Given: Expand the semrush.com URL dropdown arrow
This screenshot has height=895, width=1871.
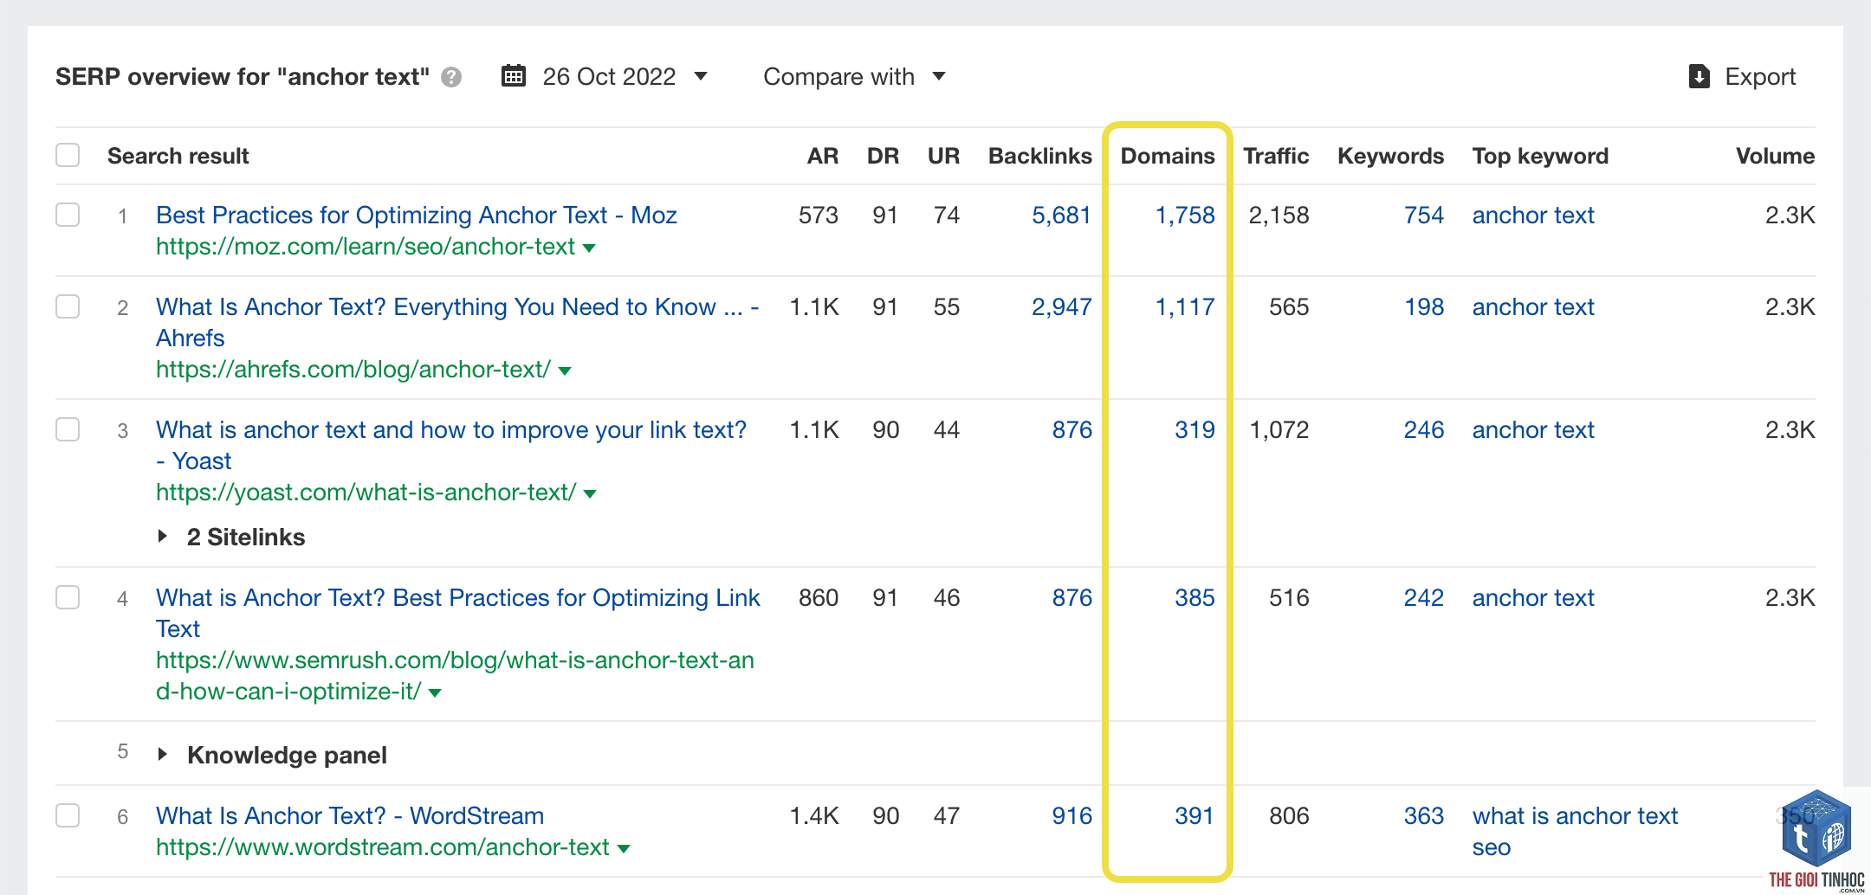Looking at the screenshot, I should (435, 693).
